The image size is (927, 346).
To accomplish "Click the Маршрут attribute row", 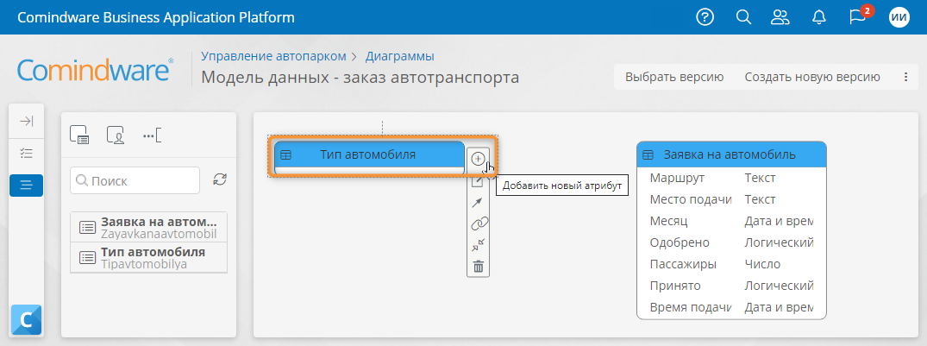I will coord(731,178).
